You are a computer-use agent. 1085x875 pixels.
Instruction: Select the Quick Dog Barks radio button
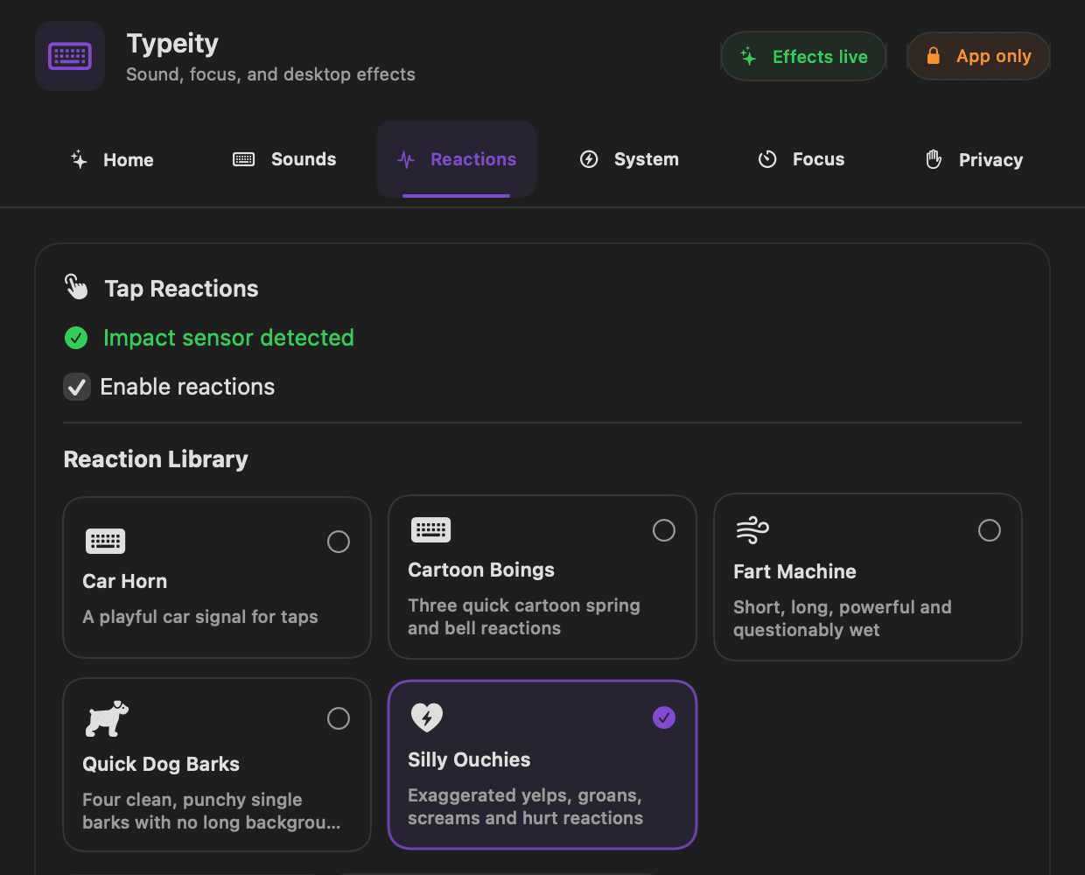339,718
